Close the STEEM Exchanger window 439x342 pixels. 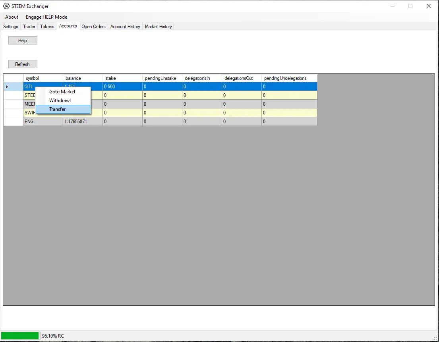point(428,6)
